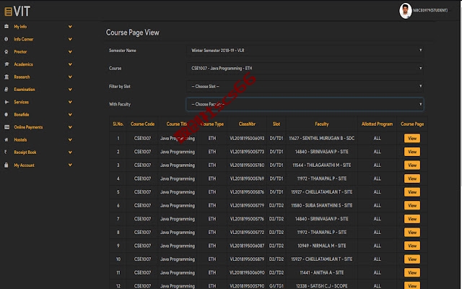Click the Proctor sidebar icon
This screenshot has height=289, width=462.
[x=6, y=51]
